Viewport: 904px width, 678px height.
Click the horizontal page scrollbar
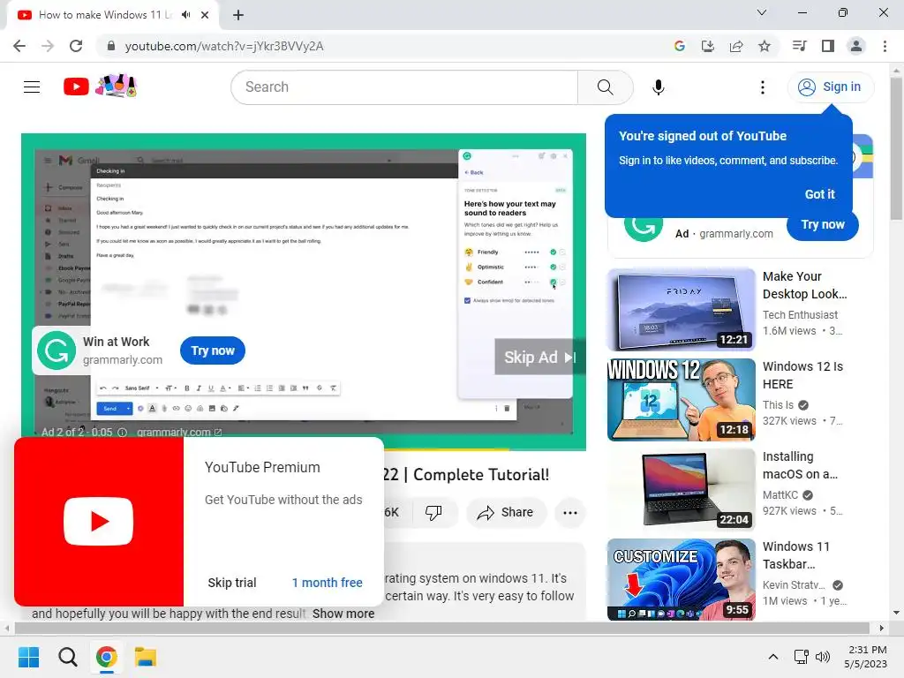[x=442, y=628]
